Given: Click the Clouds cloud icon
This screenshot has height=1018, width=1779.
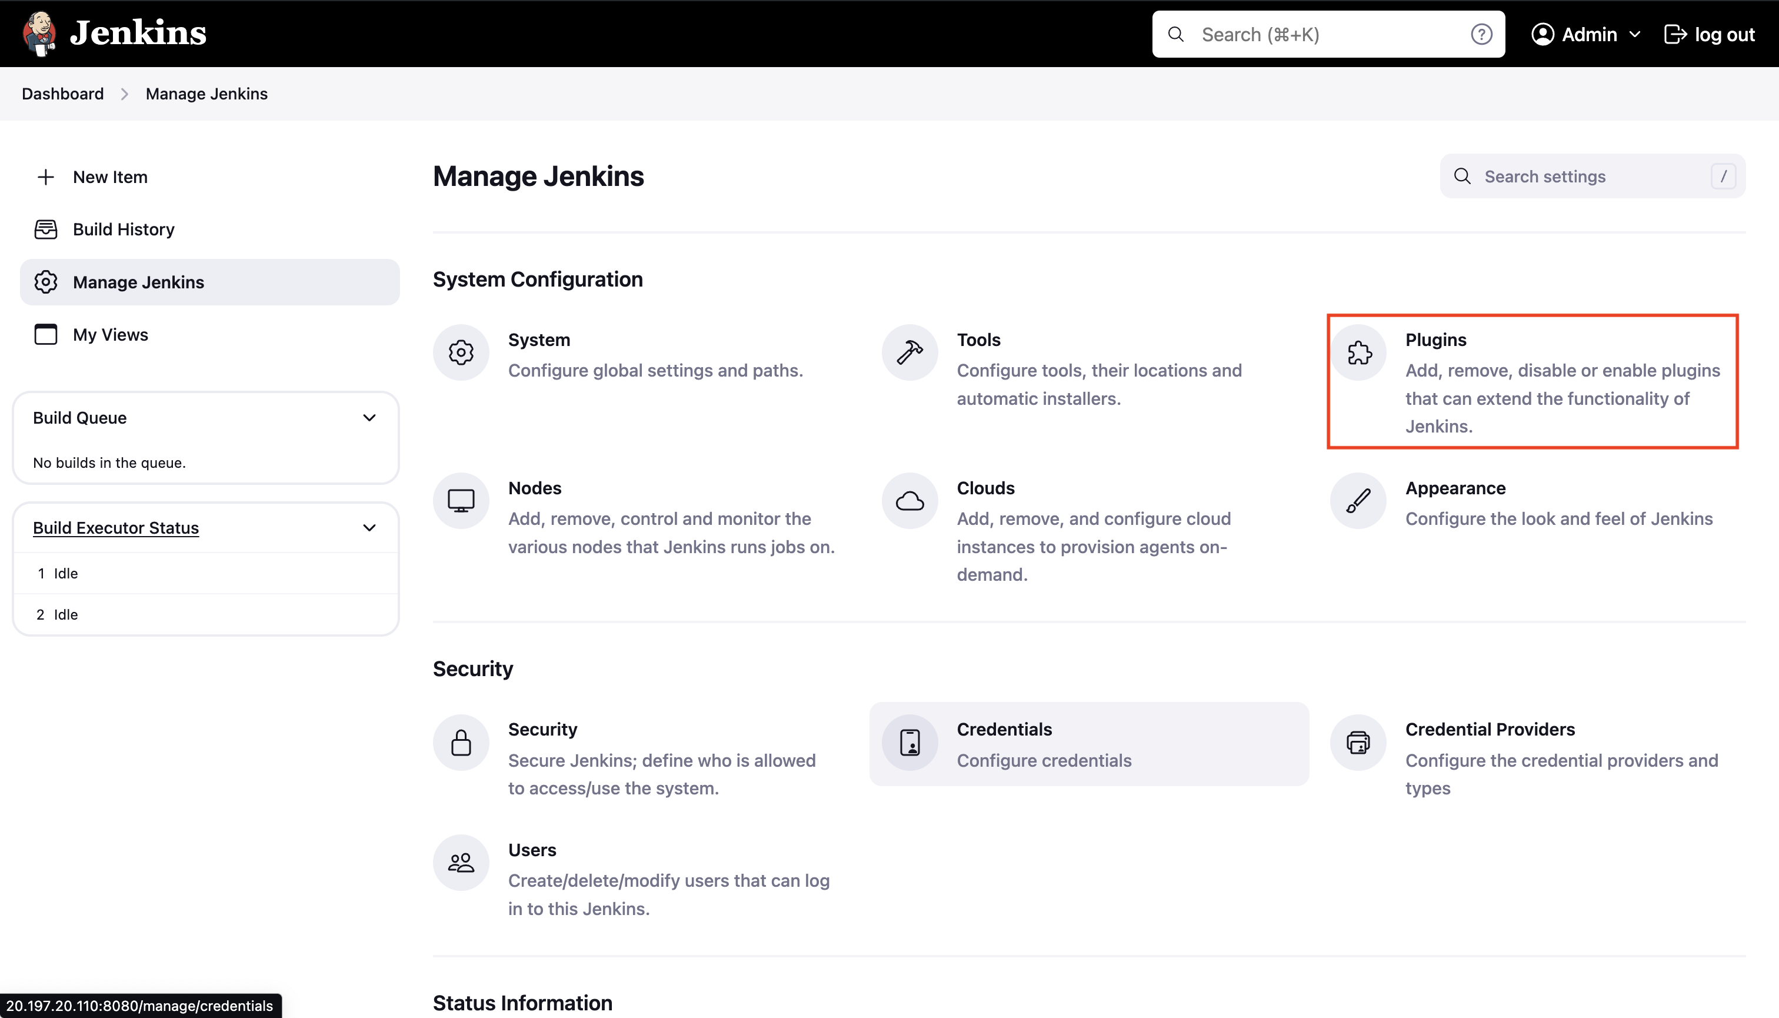Looking at the screenshot, I should [x=910, y=501].
